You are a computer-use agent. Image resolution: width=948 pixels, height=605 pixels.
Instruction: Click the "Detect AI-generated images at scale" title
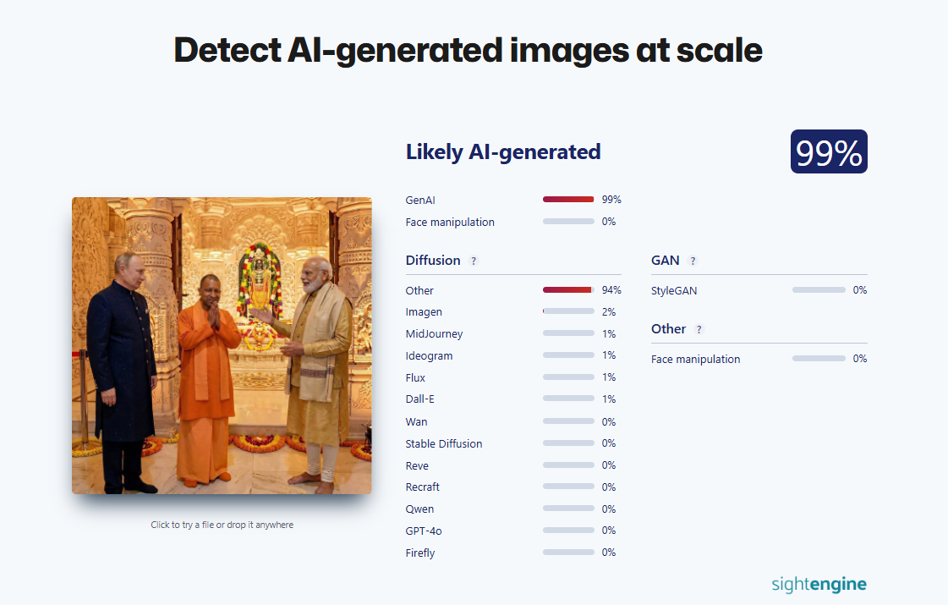click(x=468, y=51)
